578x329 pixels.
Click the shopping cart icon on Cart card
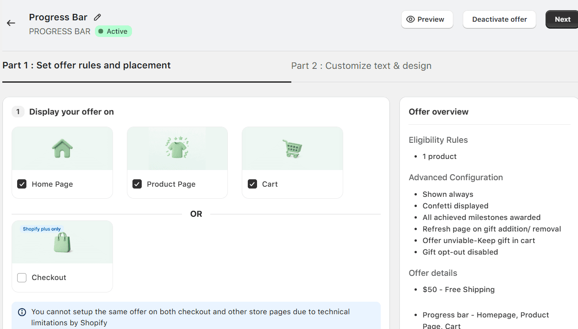pos(292,147)
